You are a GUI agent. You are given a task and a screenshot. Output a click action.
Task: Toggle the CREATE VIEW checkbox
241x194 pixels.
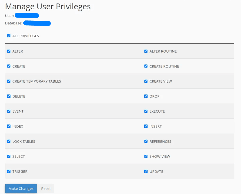coord(146,81)
